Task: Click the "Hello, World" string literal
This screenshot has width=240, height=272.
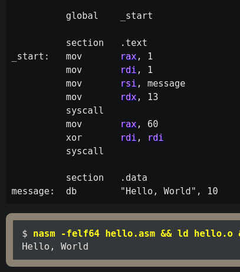Action: 158,191
